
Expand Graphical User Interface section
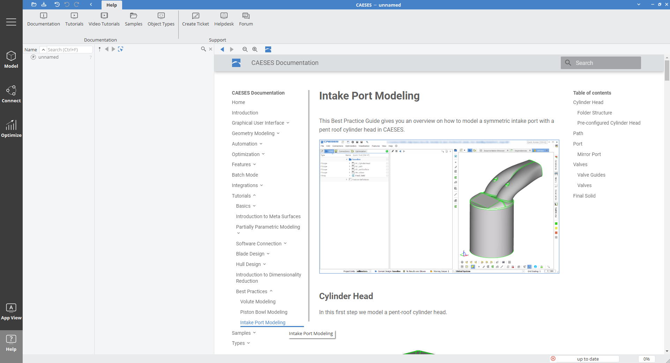click(x=288, y=123)
